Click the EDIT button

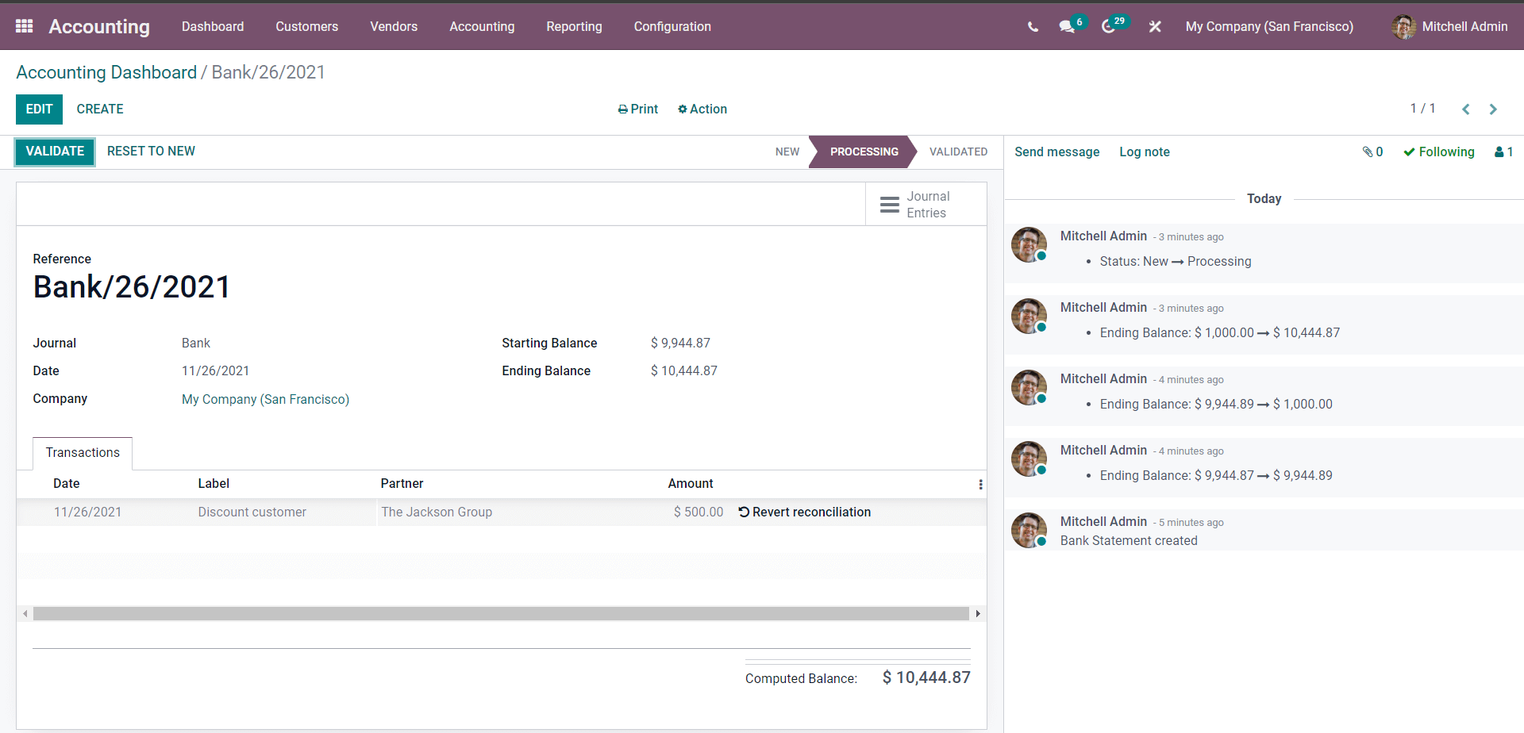coord(39,109)
